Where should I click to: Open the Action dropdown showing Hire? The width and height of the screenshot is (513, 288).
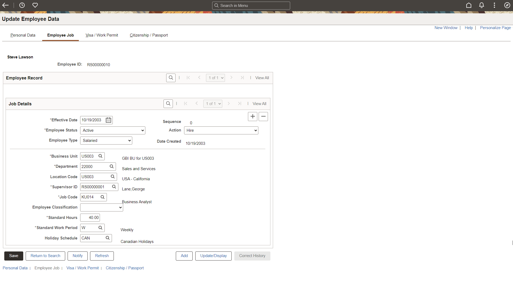tap(221, 130)
